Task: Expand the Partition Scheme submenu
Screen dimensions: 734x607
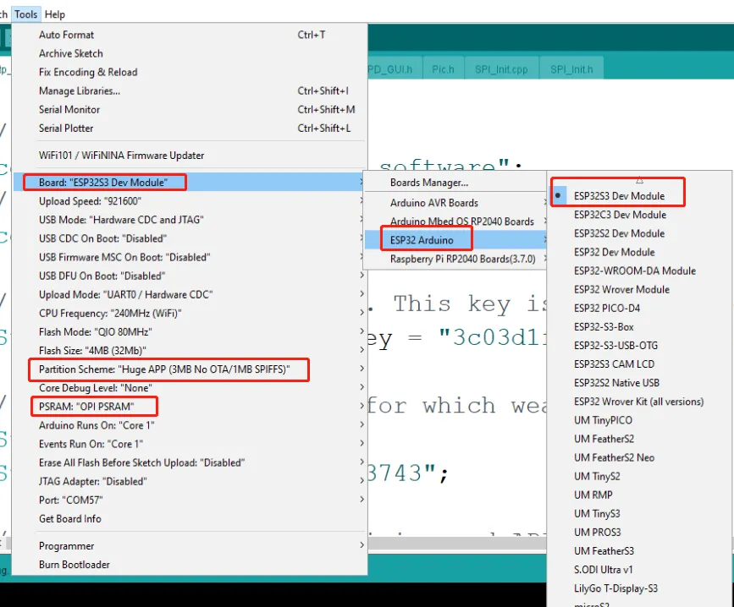Action: tap(189, 369)
